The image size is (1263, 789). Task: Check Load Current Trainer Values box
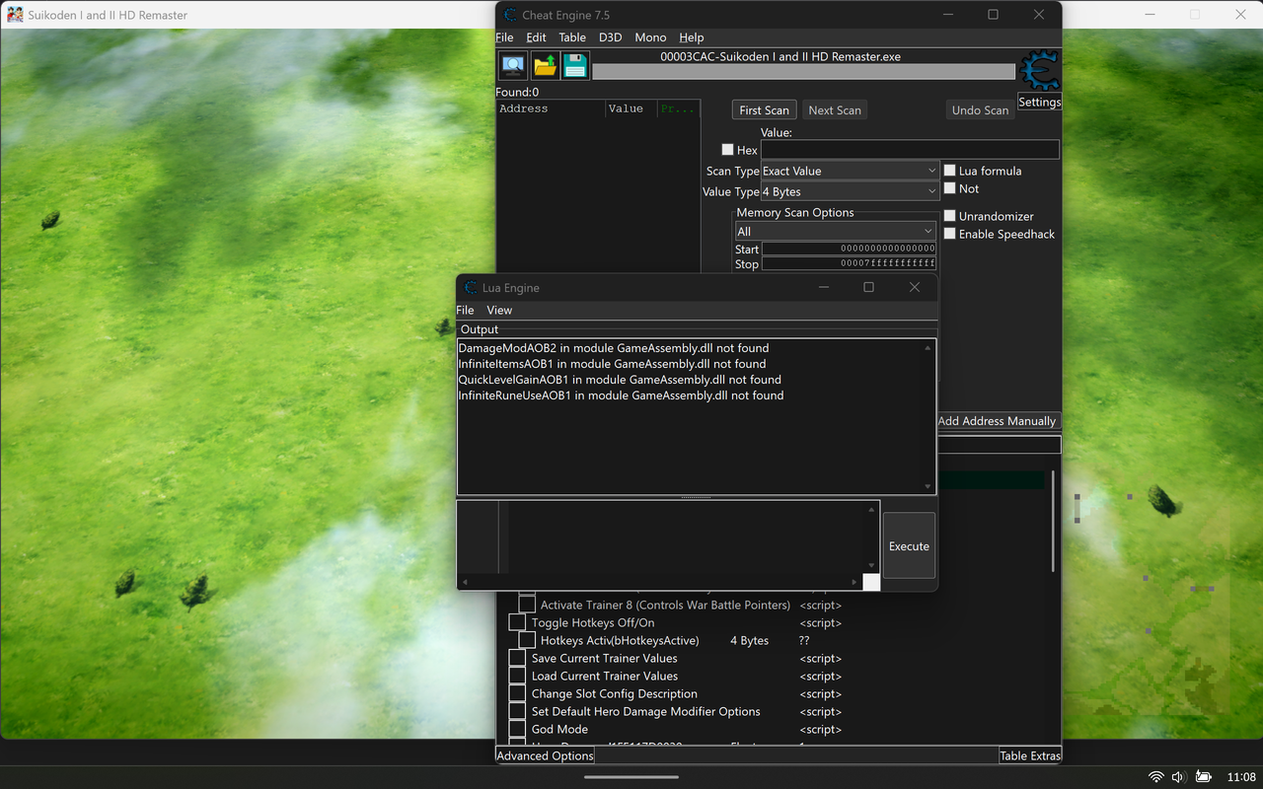click(x=517, y=677)
